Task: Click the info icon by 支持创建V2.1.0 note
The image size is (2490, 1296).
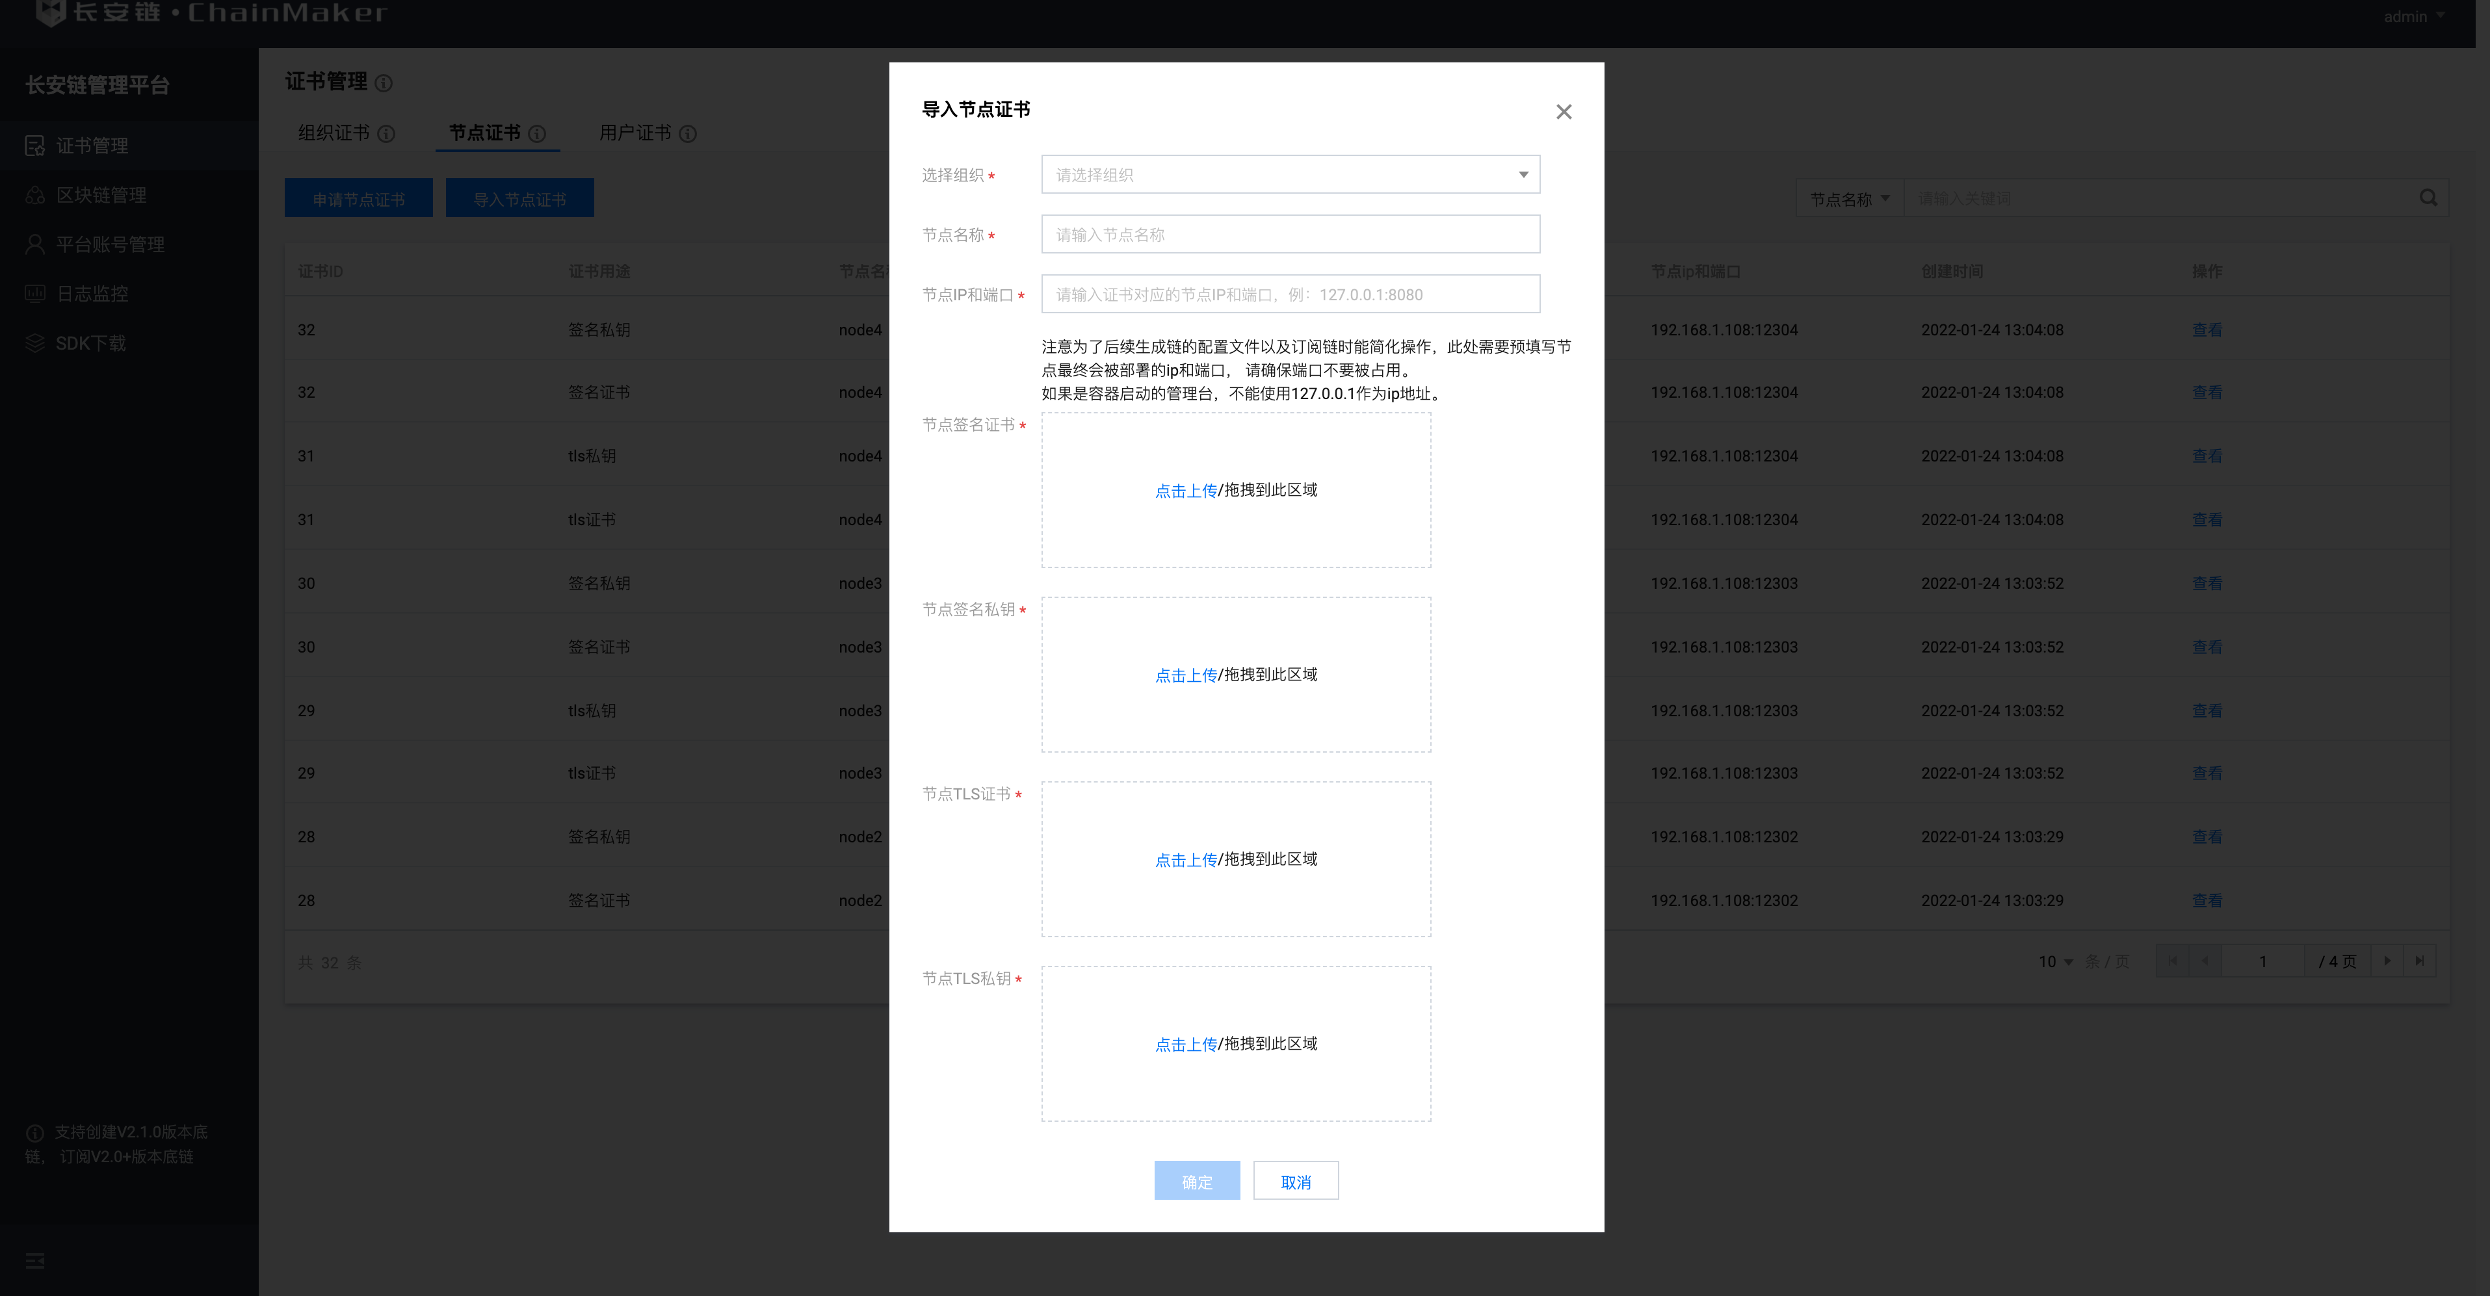Action: point(35,1134)
